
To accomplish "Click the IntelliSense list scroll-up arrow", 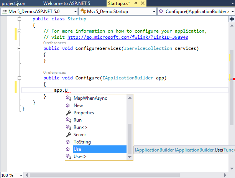I will (130, 98).
